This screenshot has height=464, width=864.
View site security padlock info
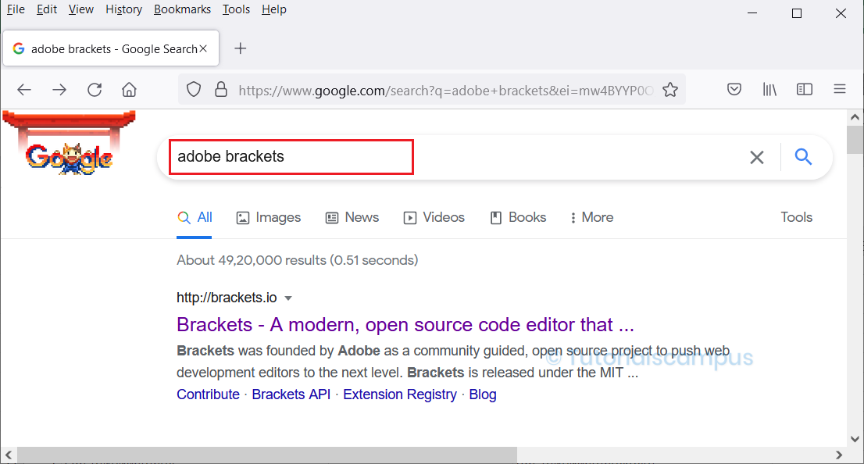221,89
